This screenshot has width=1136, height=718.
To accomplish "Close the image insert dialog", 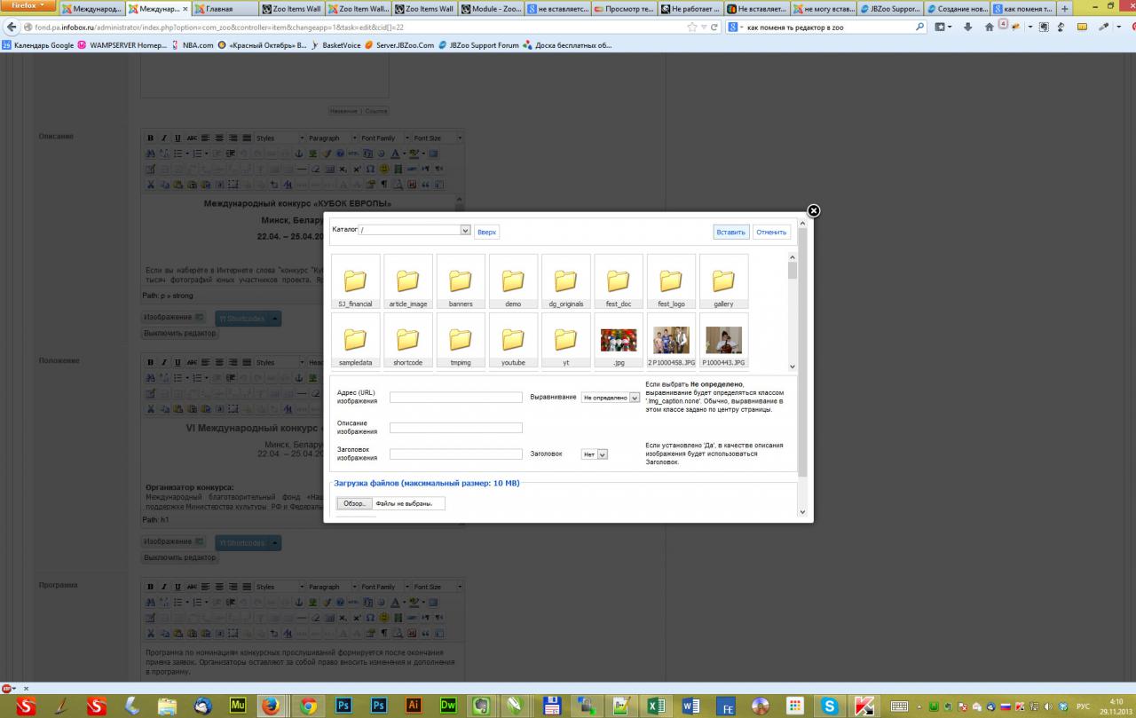I will pyautogui.click(x=813, y=210).
